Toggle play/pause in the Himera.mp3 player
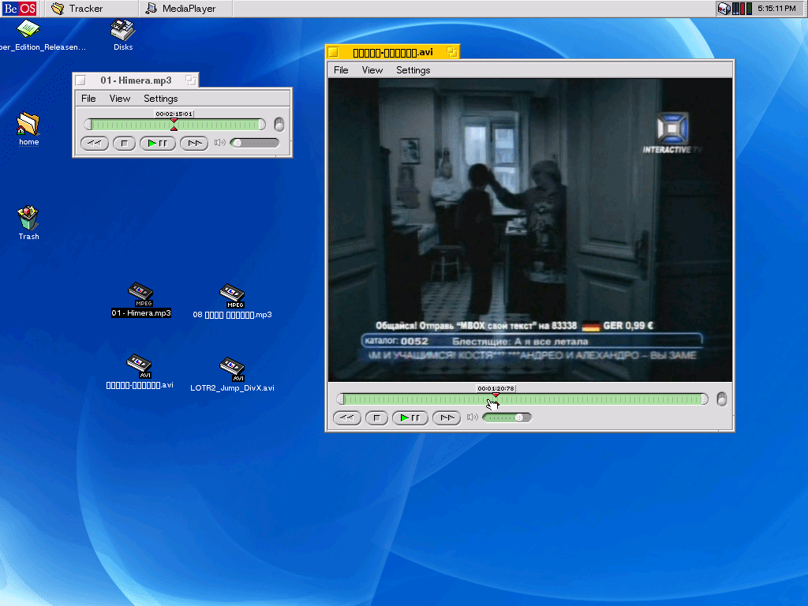This screenshot has height=606, width=808. click(x=158, y=143)
